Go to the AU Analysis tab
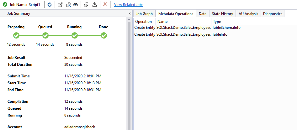Viewport: 297px width, 130px height. pos(248,14)
